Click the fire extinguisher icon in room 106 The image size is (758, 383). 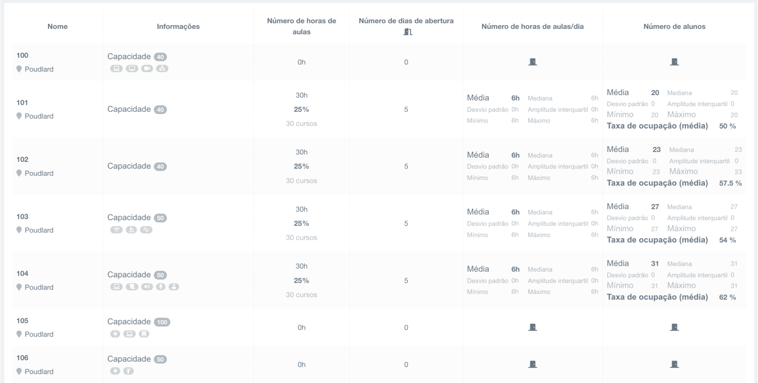coord(128,371)
